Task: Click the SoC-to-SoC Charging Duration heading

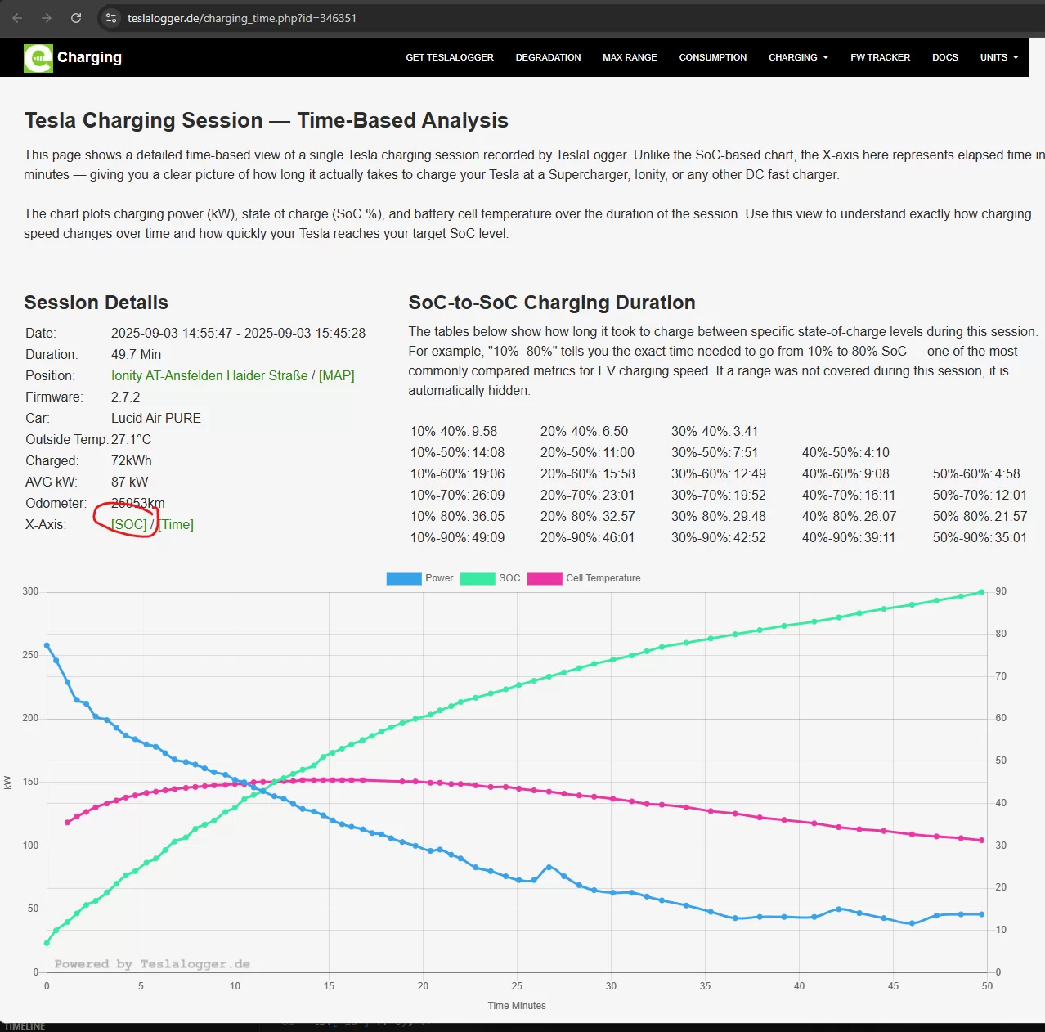Action: pos(552,303)
